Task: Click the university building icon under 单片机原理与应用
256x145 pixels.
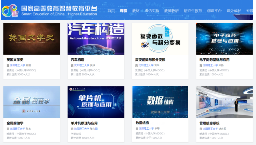Action: click(x=72, y=129)
